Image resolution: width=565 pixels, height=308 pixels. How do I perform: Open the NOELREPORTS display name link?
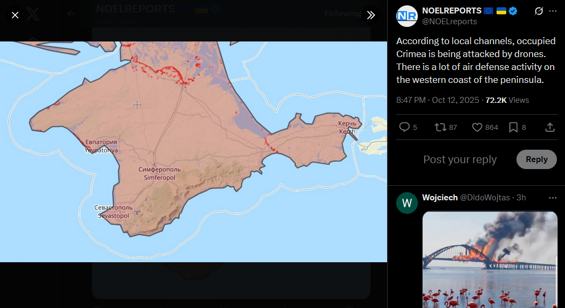coord(452,10)
